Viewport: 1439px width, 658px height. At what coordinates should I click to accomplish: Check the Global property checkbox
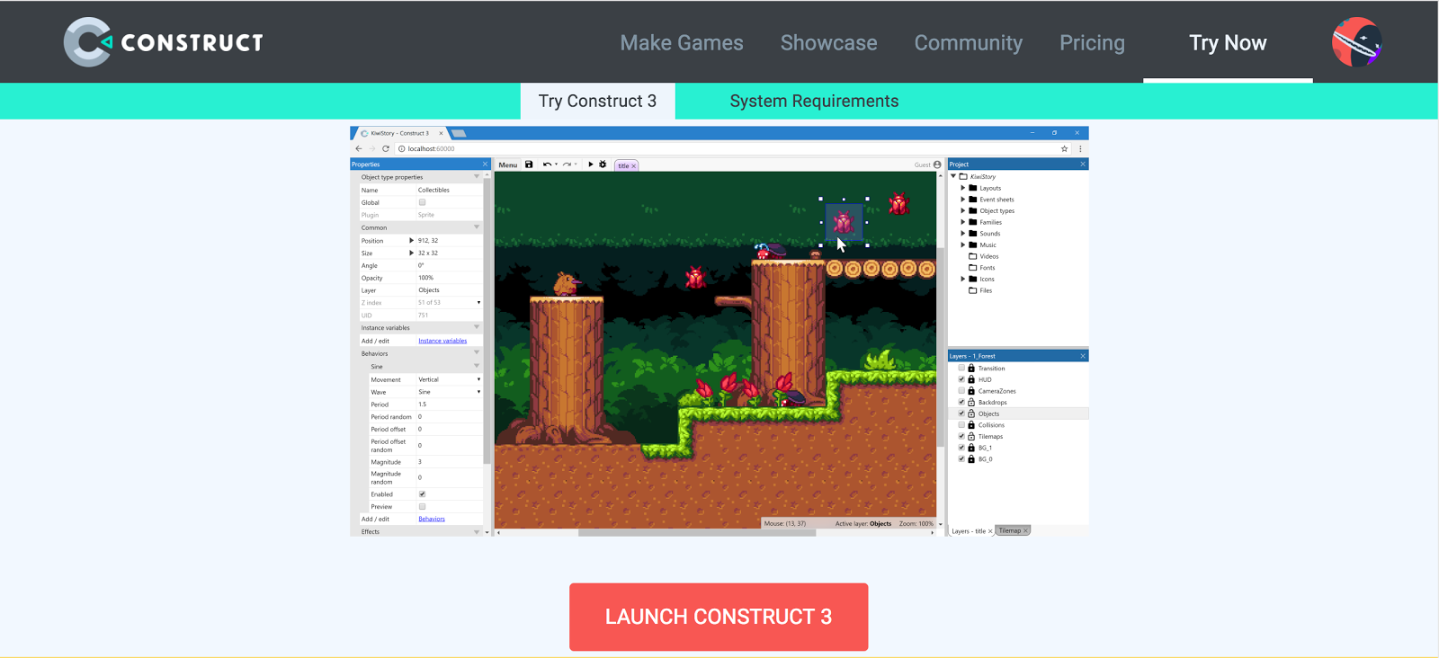coord(422,202)
